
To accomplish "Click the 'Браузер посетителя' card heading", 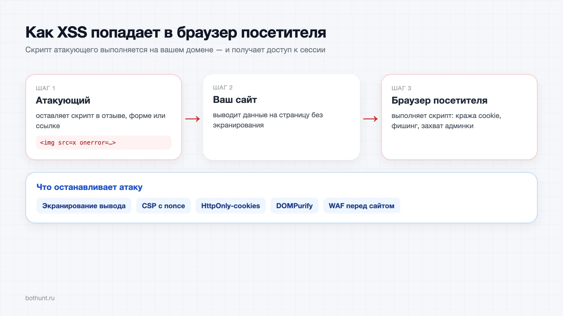I will click(439, 100).
